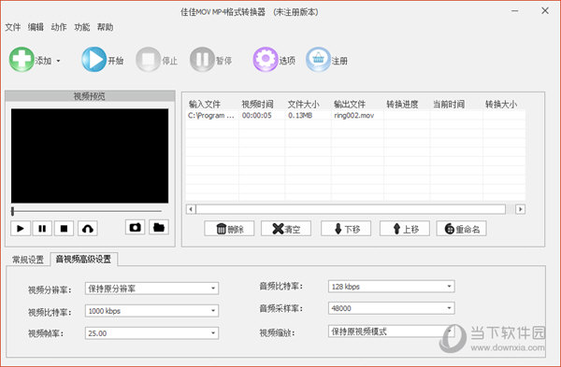Move file up with 上移 button
561x367 pixels.
click(x=405, y=229)
